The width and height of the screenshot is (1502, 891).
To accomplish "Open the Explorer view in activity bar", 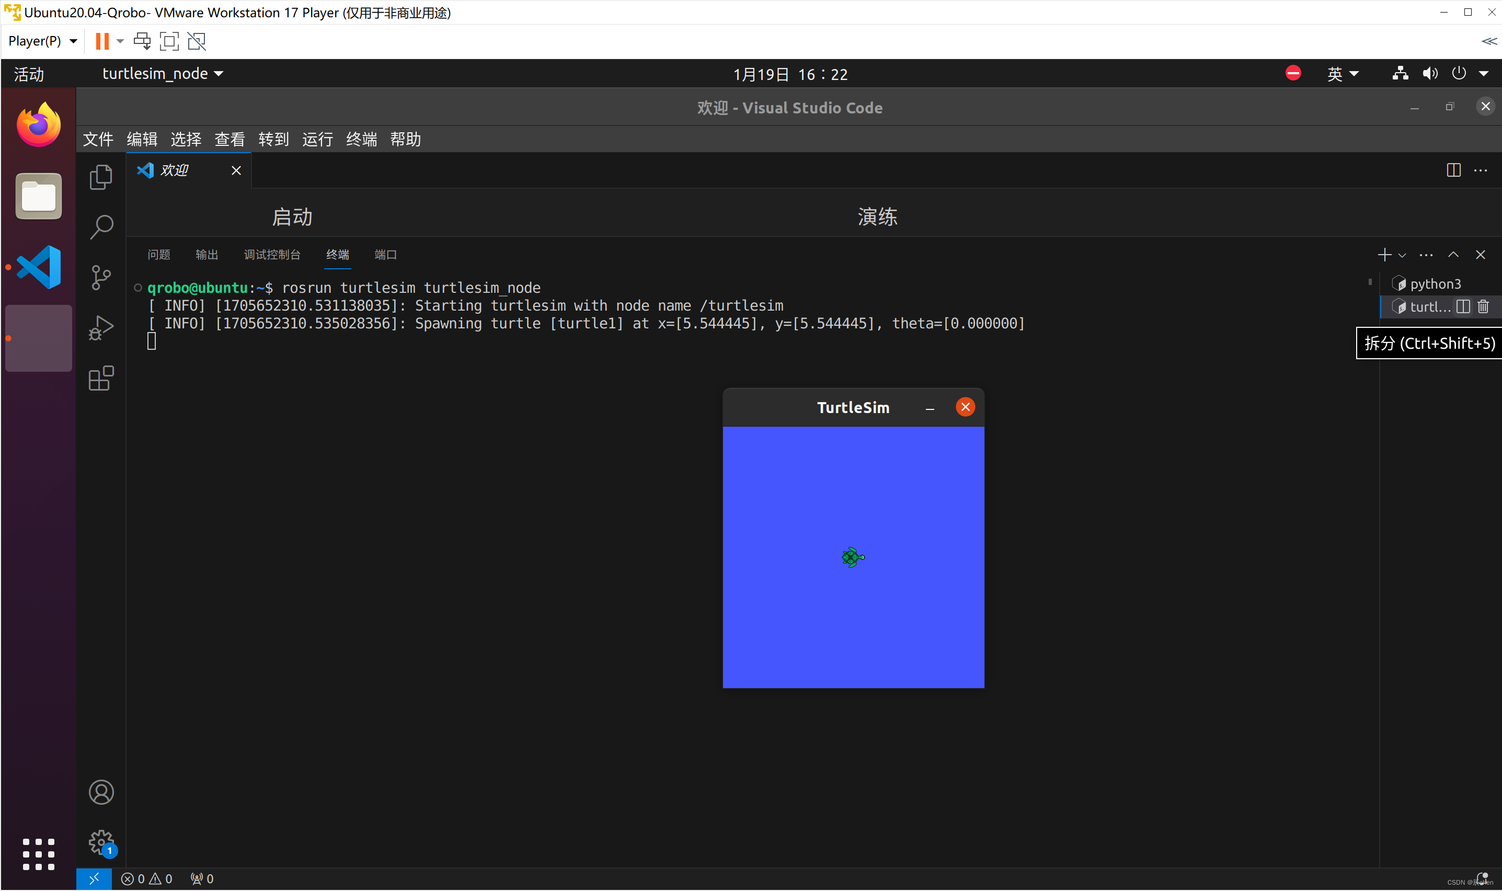I will (101, 177).
